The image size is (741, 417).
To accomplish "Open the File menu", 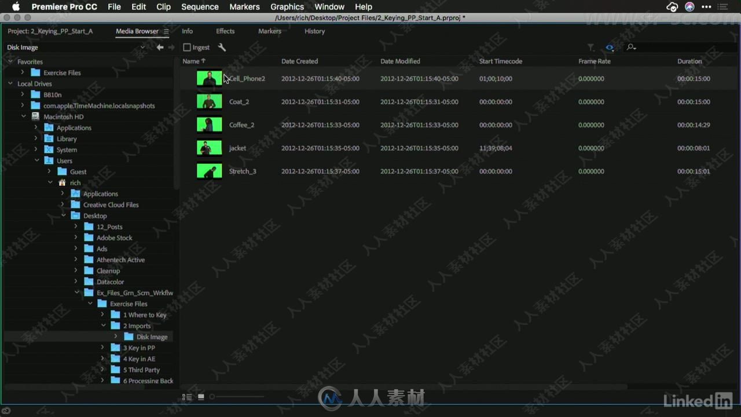I will pos(114,7).
